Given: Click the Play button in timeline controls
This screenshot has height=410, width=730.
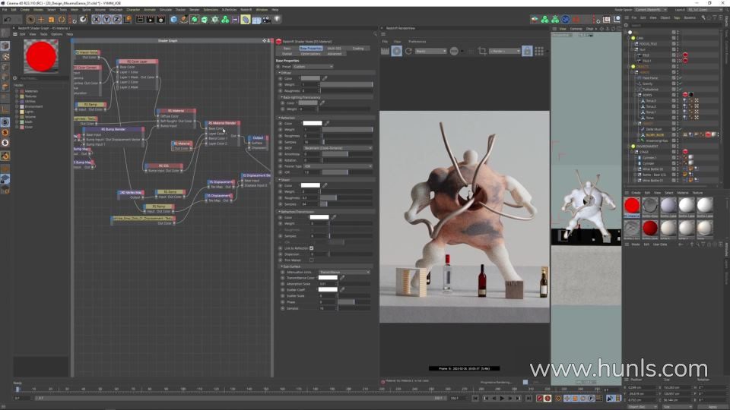Looking at the screenshot, I should [x=502, y=399].
